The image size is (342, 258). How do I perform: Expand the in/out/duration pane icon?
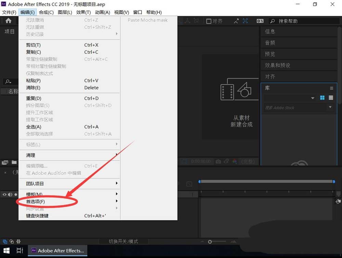click(x=18, y=242)
